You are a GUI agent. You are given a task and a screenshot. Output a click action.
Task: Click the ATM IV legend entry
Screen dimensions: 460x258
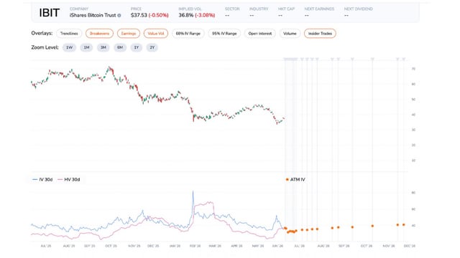(295, 179)
